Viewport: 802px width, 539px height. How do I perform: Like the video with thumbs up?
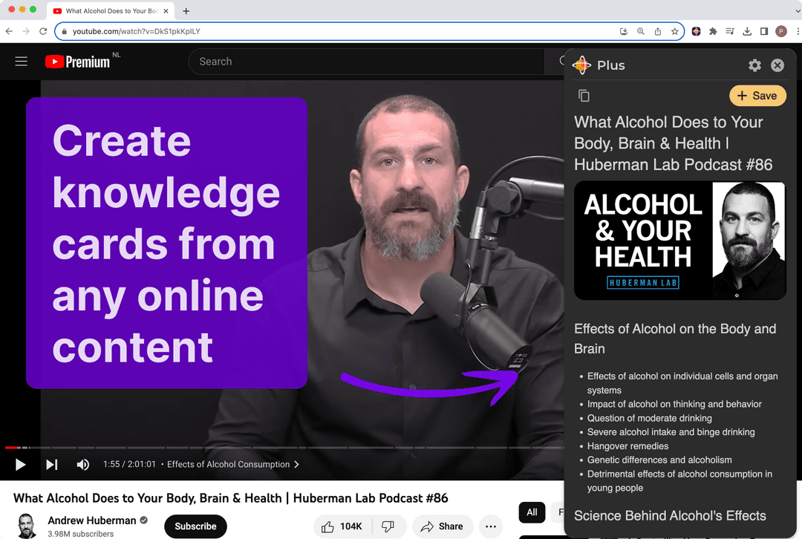[x=342, y=526]
